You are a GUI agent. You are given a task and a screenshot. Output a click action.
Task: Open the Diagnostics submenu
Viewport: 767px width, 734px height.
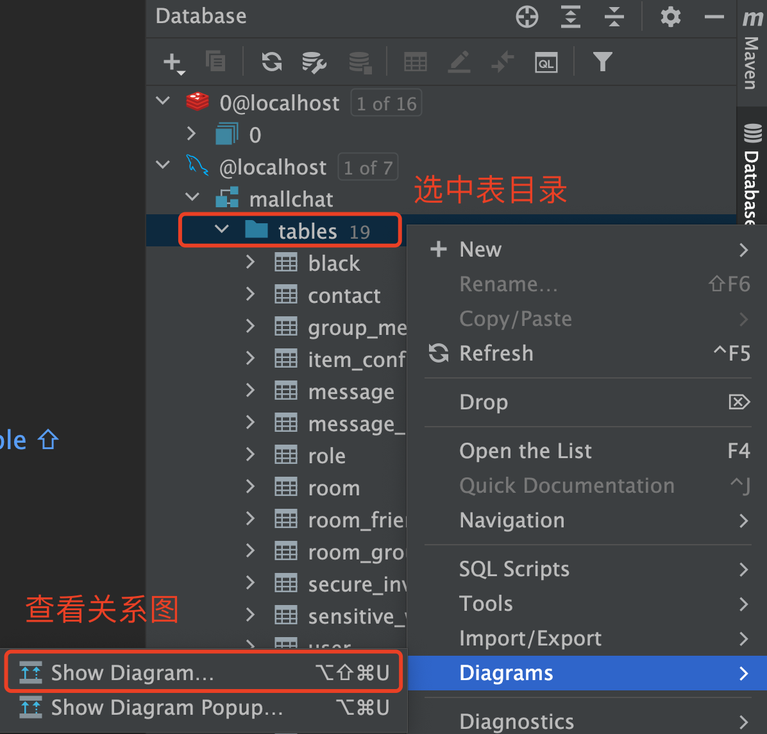tap(588, 721)
